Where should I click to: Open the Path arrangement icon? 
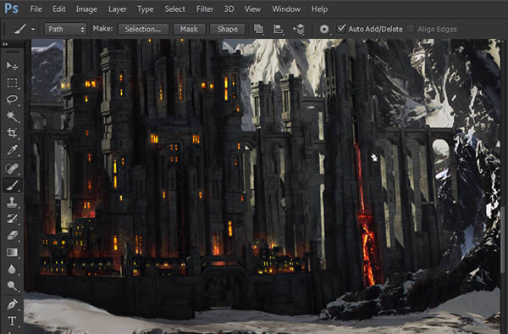(299, 29)
